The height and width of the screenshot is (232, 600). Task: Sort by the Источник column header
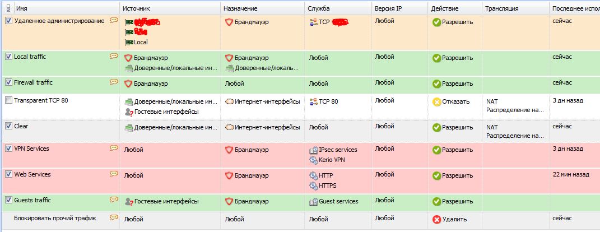click(x=137, y=9)
